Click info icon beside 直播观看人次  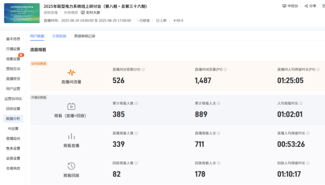(219, 133)
